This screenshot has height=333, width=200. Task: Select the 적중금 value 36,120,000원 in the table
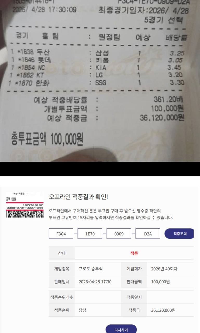163,310
